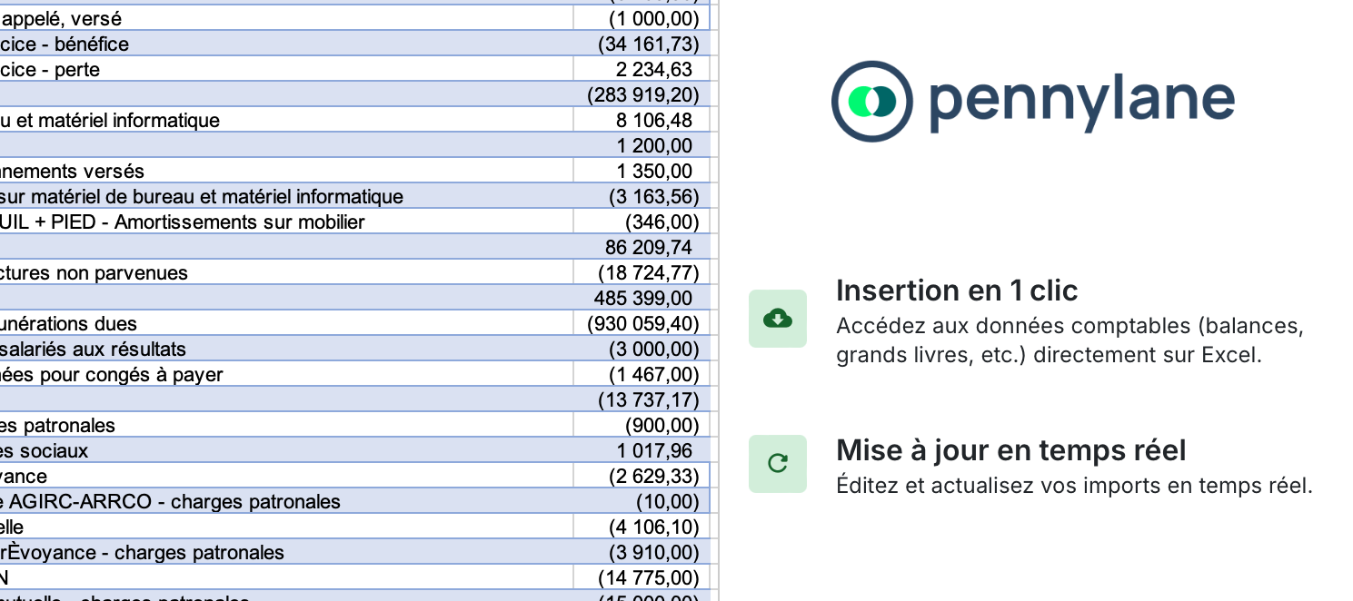Click the "ctures non parvenues" label cell

point(95,273)
